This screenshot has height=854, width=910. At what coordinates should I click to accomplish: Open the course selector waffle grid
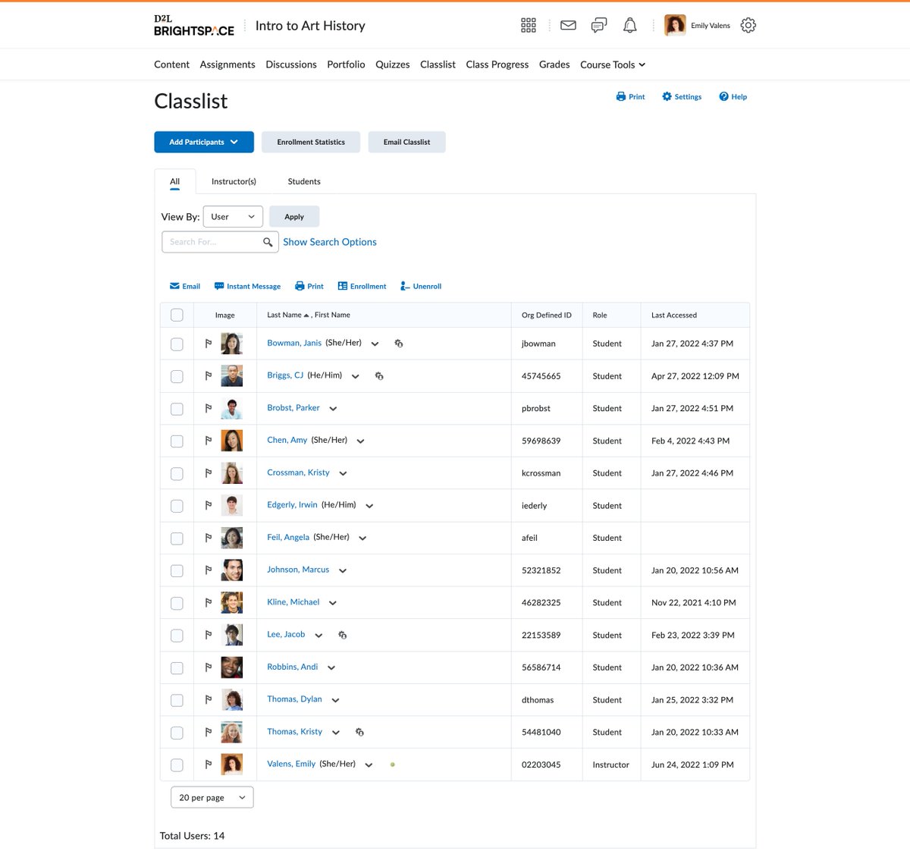click(x=528, y=25)
